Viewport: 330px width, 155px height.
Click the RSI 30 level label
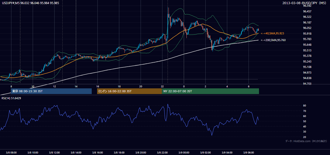coord(304,131)
